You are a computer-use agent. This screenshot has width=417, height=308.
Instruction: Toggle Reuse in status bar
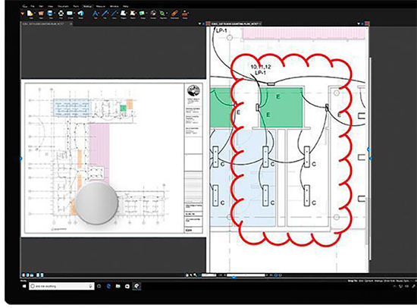click(x=400, y=281)
